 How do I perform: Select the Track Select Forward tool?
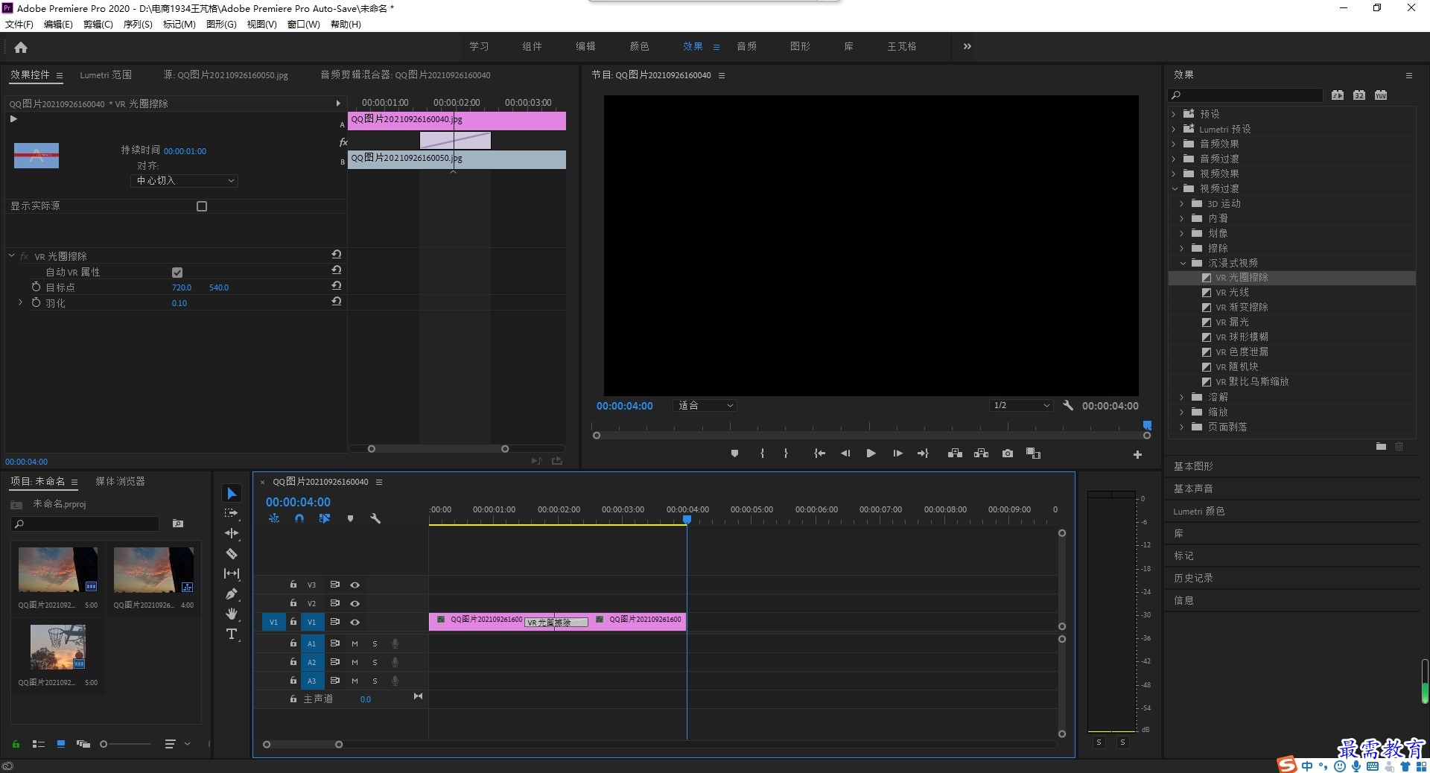tap(232, 513)
